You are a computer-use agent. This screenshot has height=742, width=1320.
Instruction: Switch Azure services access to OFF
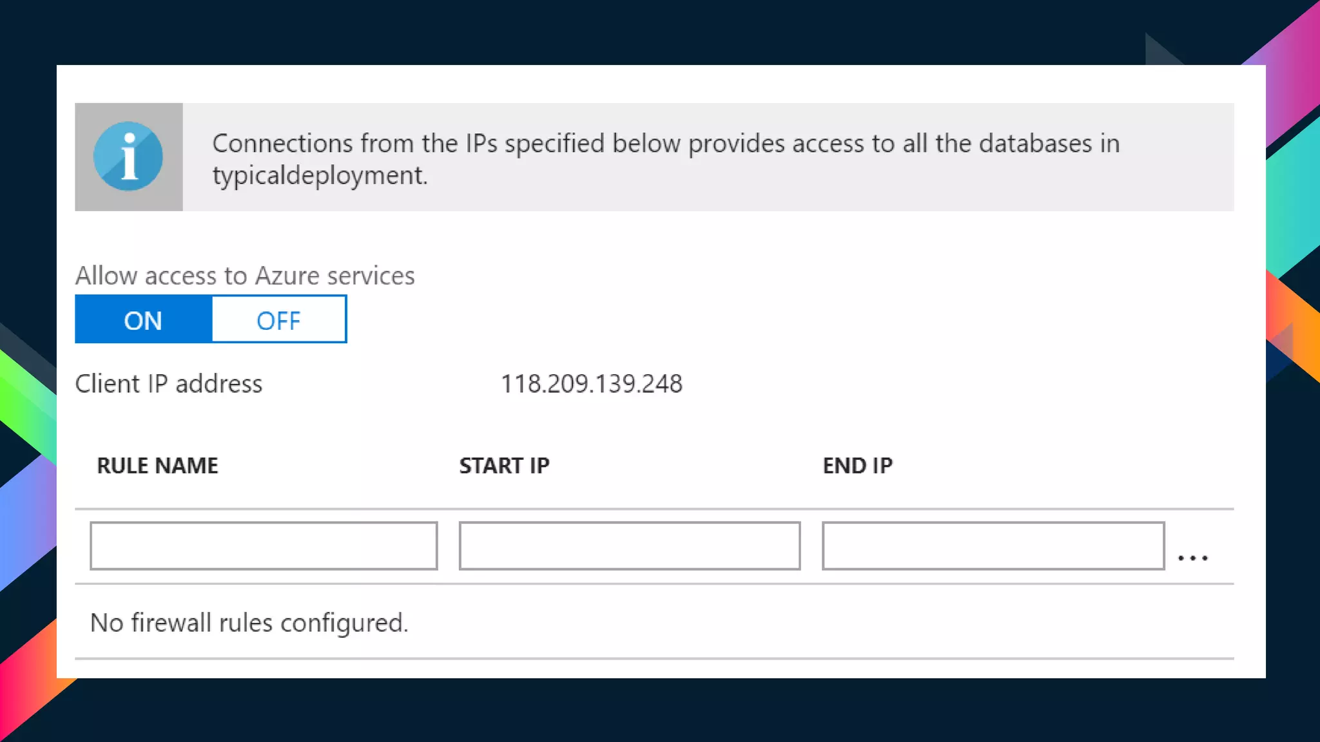pos(278,320)
